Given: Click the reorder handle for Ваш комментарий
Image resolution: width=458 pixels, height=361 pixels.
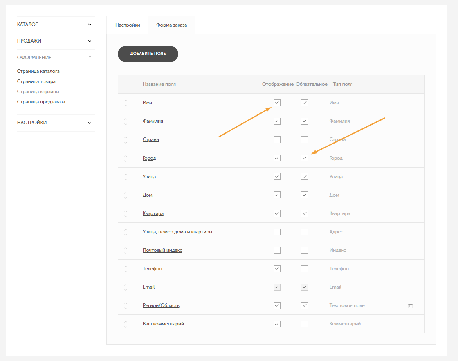Looking at the screenshot, I should pos(126,324).
